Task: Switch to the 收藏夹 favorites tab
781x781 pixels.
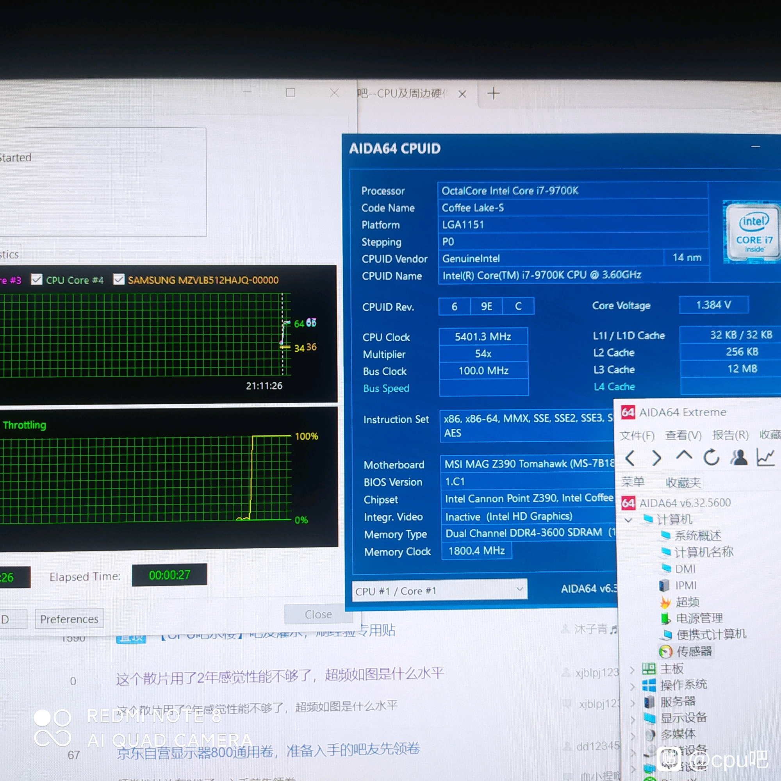Action: point(683,482)
